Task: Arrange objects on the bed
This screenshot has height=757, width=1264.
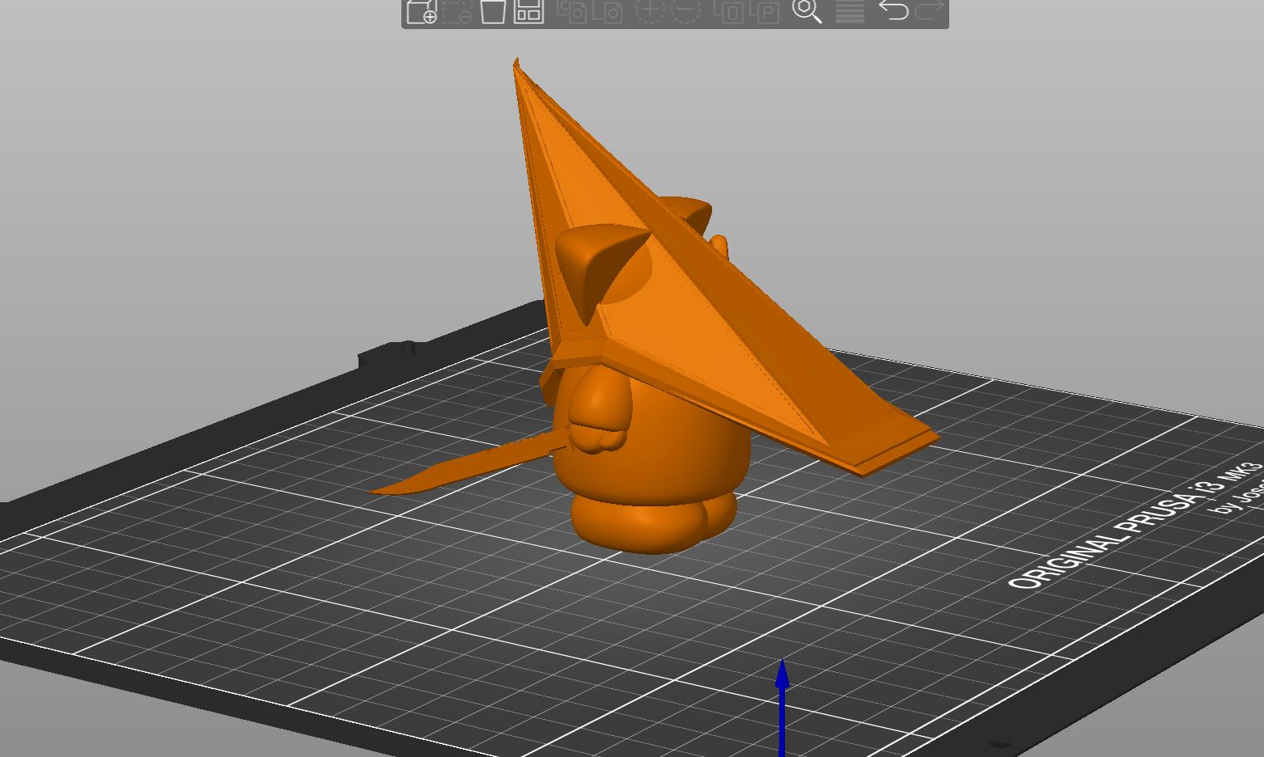Action: pyautogui.click(x=528, y=11)
